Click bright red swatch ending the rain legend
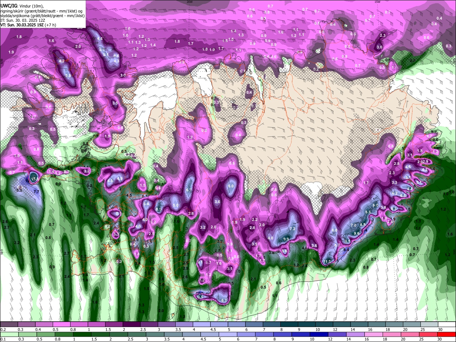 (446, 335)
